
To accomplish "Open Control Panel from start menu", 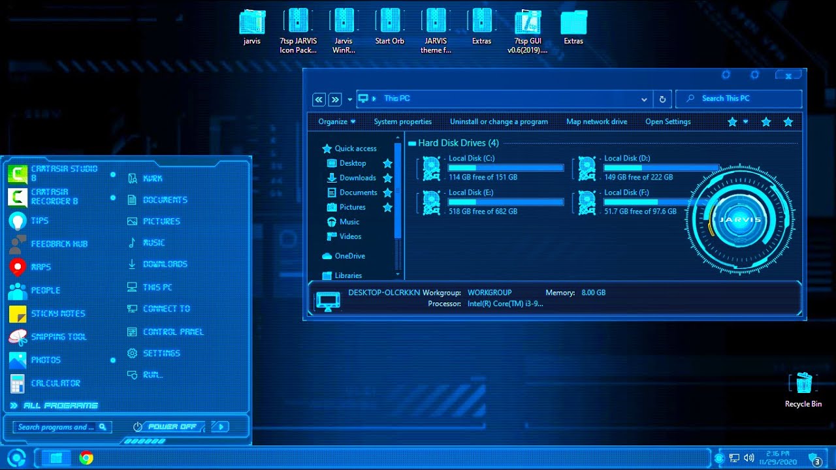I will (x=165, y=332).
